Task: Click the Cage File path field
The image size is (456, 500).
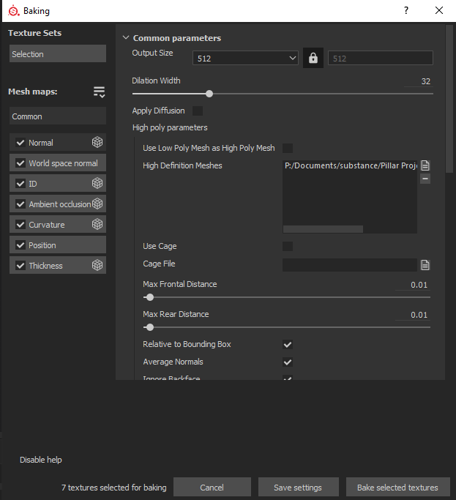Action: pyautogui.click(x=350, y=265)
